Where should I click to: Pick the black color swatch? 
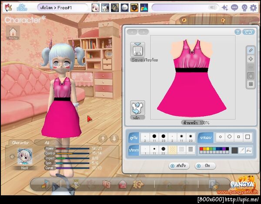pyautogui.click(x=227, y=149)
